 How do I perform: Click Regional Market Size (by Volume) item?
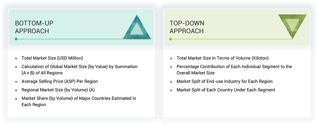[58, 90]
